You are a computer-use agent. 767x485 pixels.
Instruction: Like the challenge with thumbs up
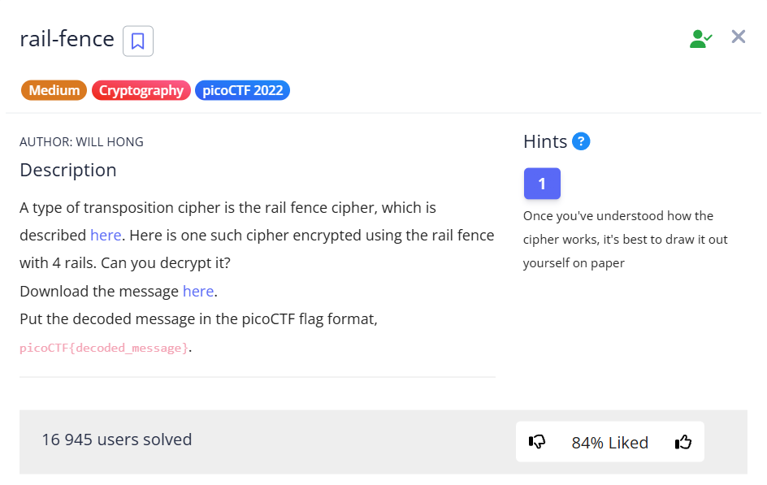683,442
